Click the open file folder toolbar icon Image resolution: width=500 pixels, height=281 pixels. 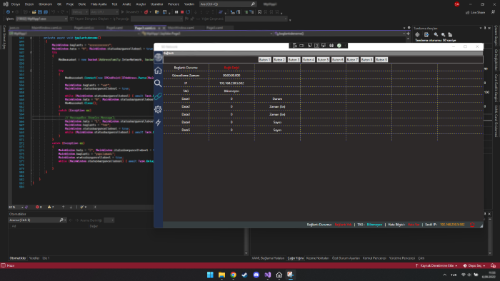click(x=34, y=12)
